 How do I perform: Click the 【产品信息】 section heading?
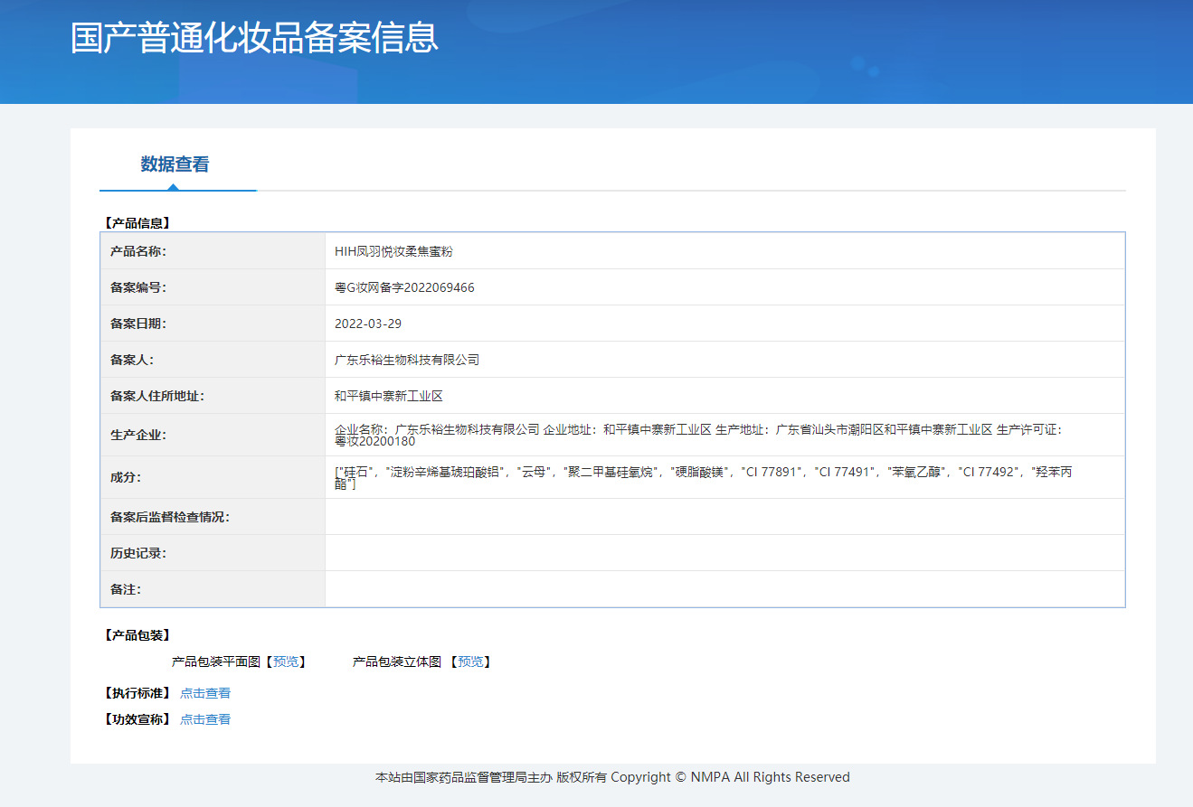(x=137, y=222)
